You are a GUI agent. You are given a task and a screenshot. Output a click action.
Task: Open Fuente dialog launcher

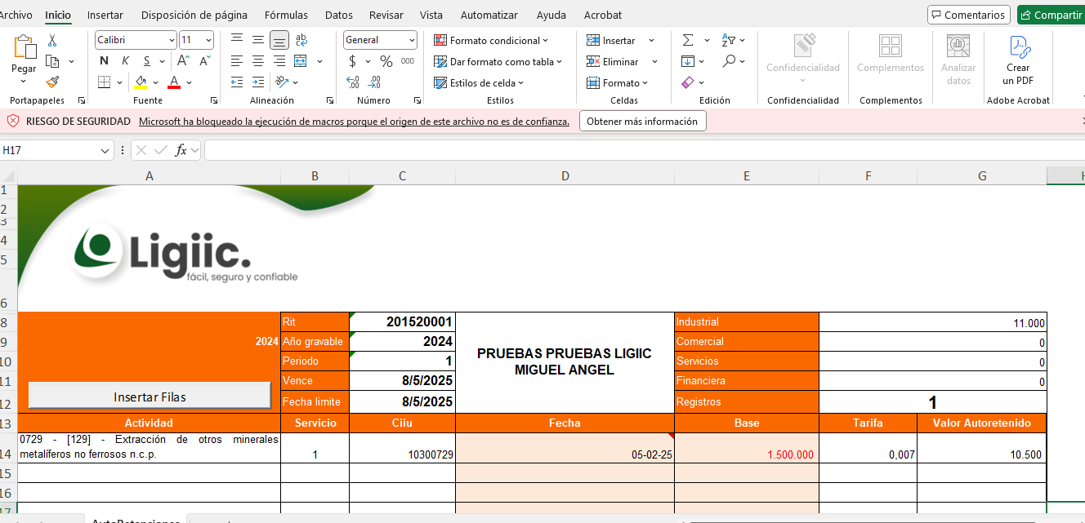[214, 100]
